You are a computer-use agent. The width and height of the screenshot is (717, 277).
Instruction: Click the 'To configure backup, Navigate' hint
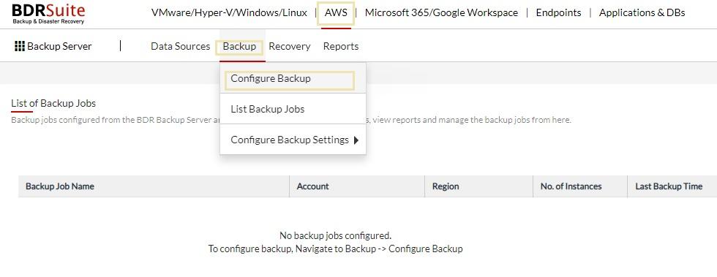click(335, 249)
